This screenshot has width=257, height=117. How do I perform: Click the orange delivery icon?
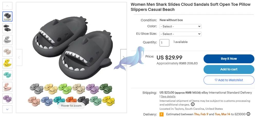(161, 114)
